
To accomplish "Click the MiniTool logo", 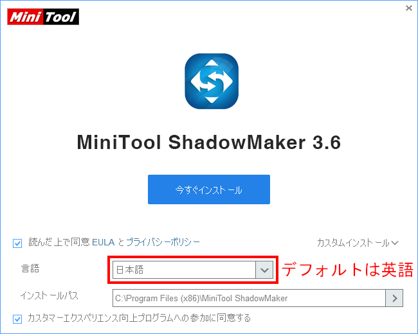I will pos(43,17).
